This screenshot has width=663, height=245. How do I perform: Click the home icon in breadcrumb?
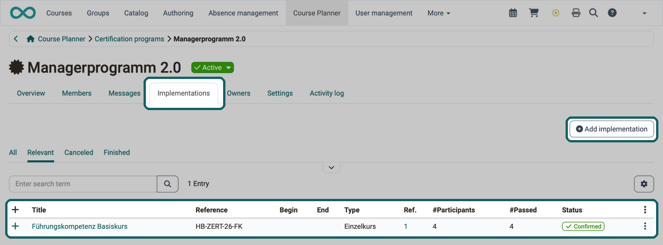tap(31, 39)
